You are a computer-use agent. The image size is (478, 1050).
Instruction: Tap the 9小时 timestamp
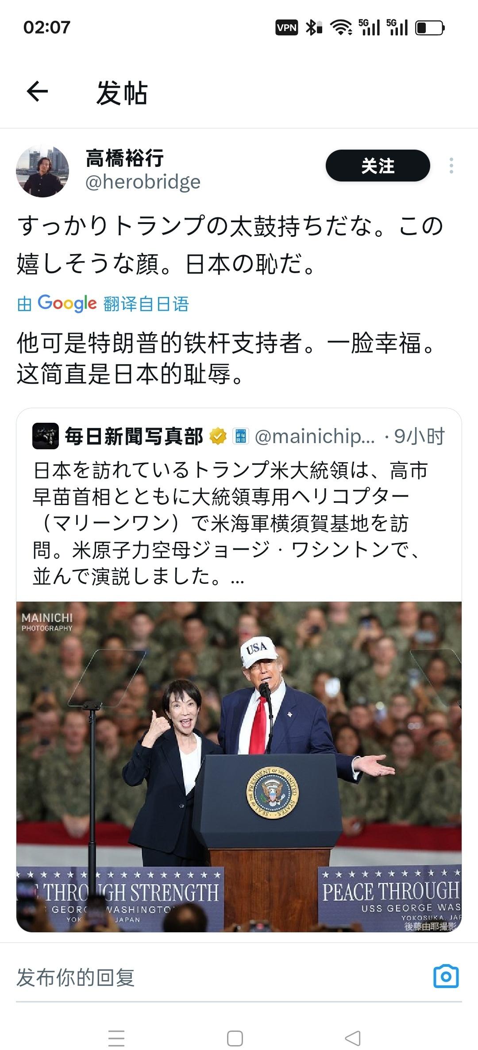point(419,436)
